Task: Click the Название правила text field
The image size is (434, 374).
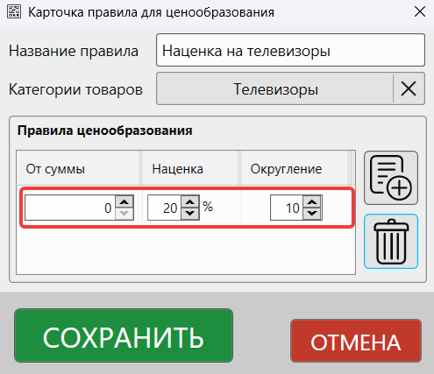Action: pos(290,50)
